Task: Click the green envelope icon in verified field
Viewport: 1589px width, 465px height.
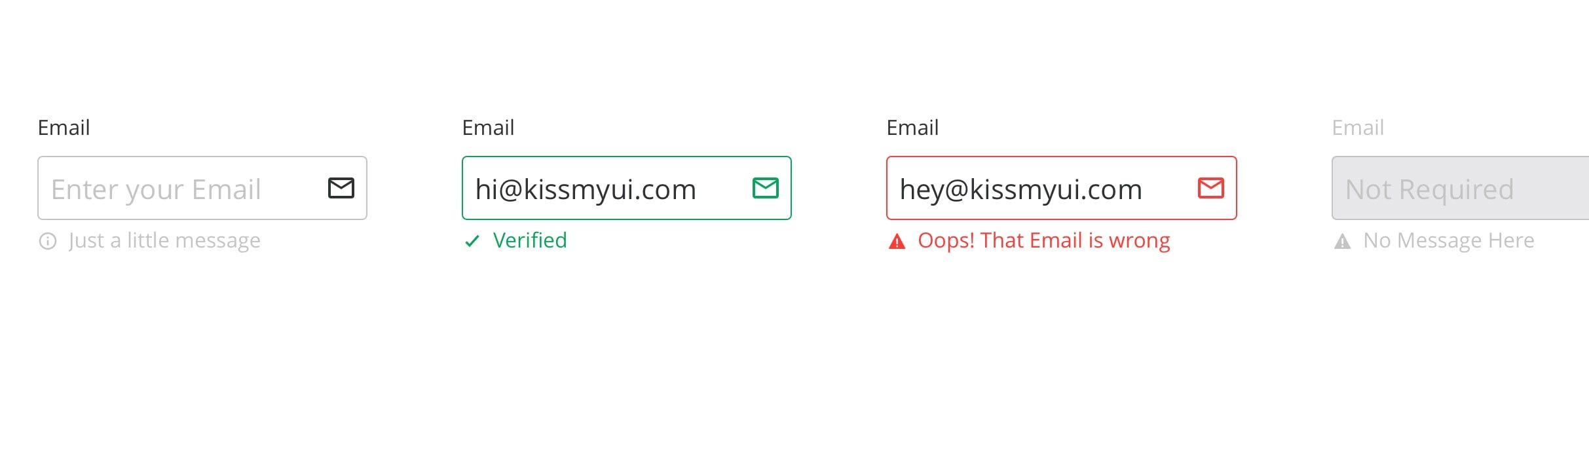Action: point(766,188)
